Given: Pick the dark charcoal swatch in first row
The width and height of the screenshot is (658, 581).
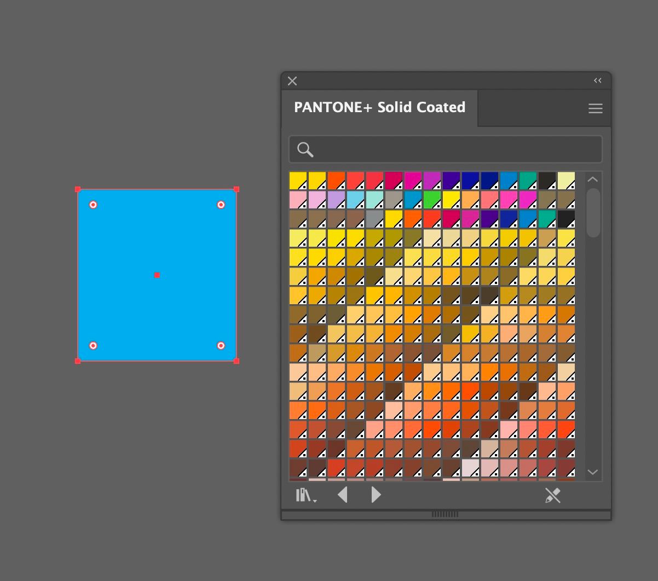Looking at the screenshot, I should pyautogui.click(x=547, y=181).
